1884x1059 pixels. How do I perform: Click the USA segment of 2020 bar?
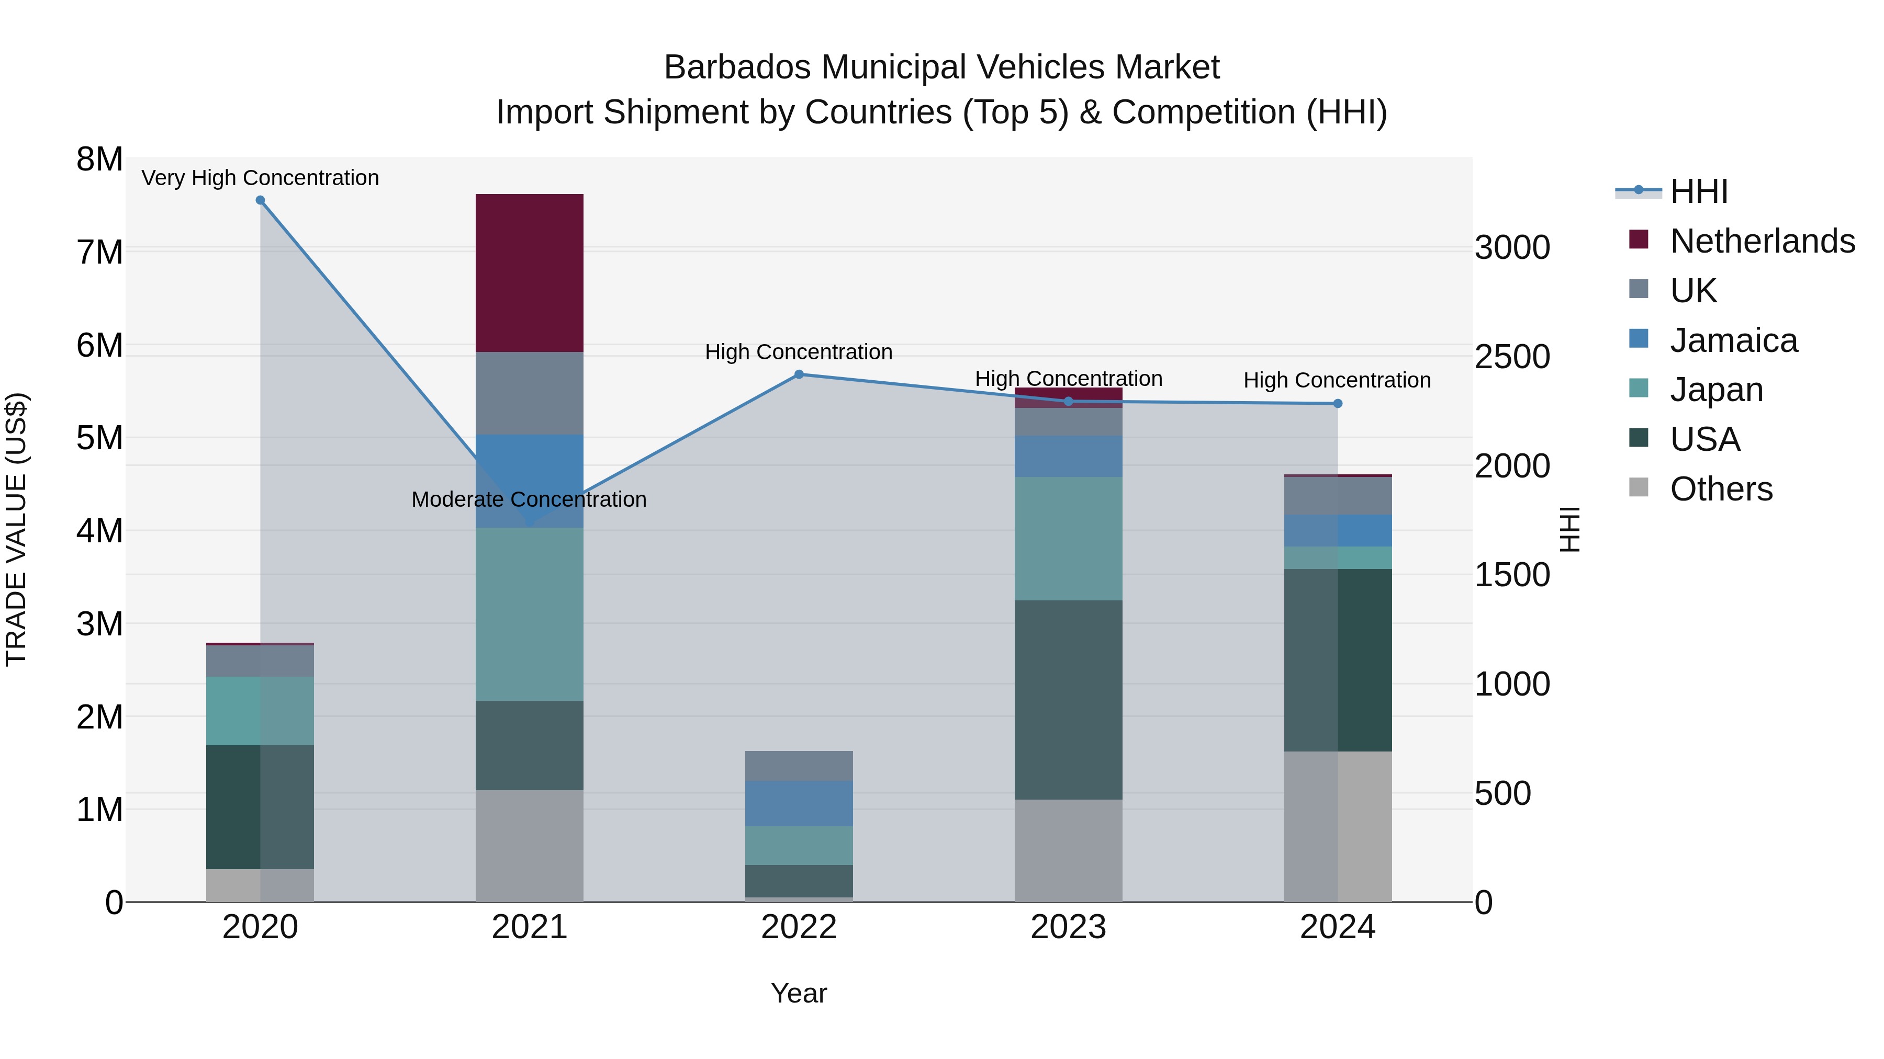(261, 807)
